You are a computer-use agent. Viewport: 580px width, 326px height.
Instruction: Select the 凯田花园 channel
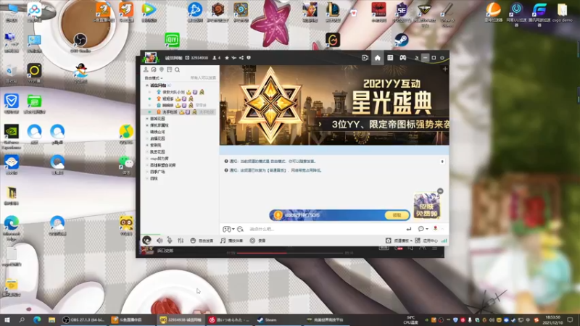click(x=157, y=152)
